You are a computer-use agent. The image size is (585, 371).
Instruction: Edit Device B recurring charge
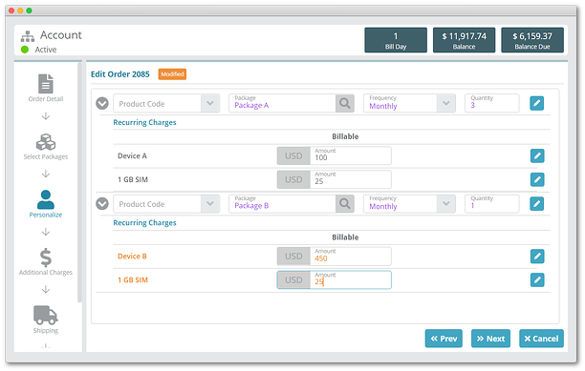[537, 257]
